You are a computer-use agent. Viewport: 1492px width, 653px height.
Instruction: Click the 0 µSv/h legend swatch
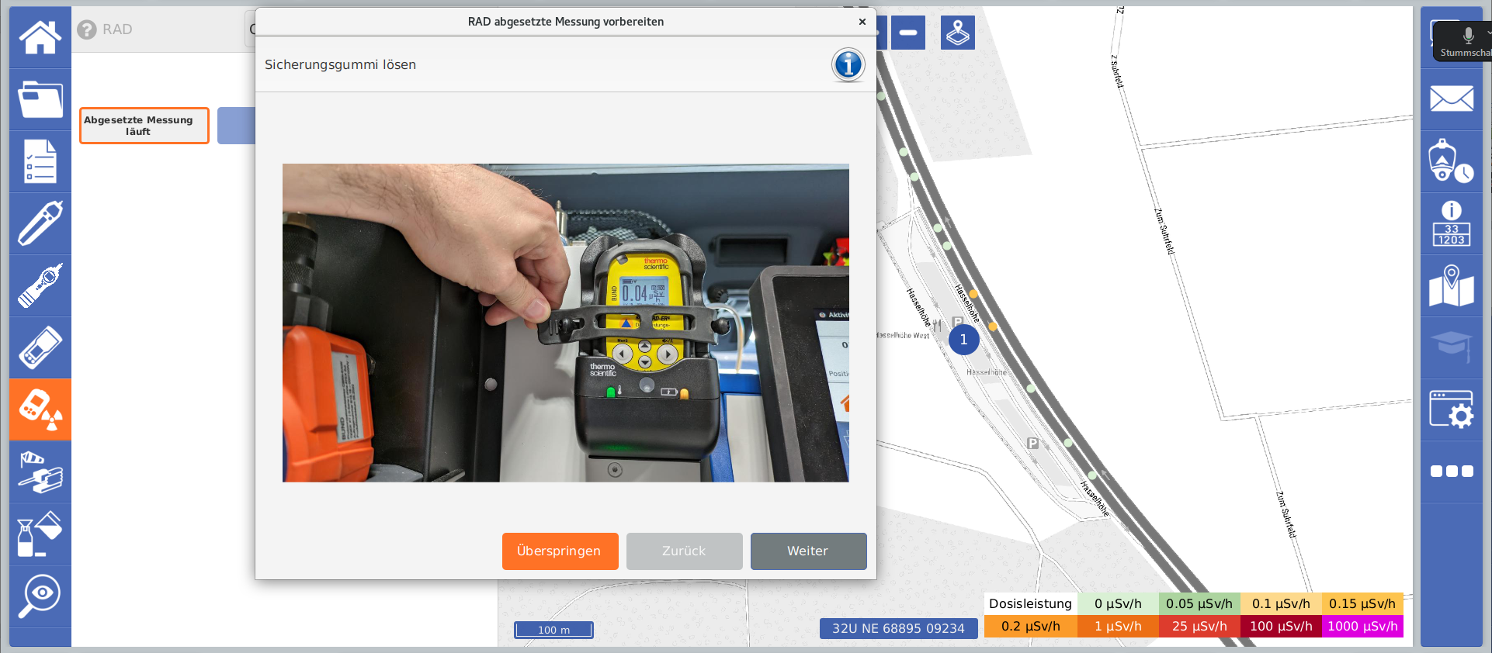(1118, 603)
